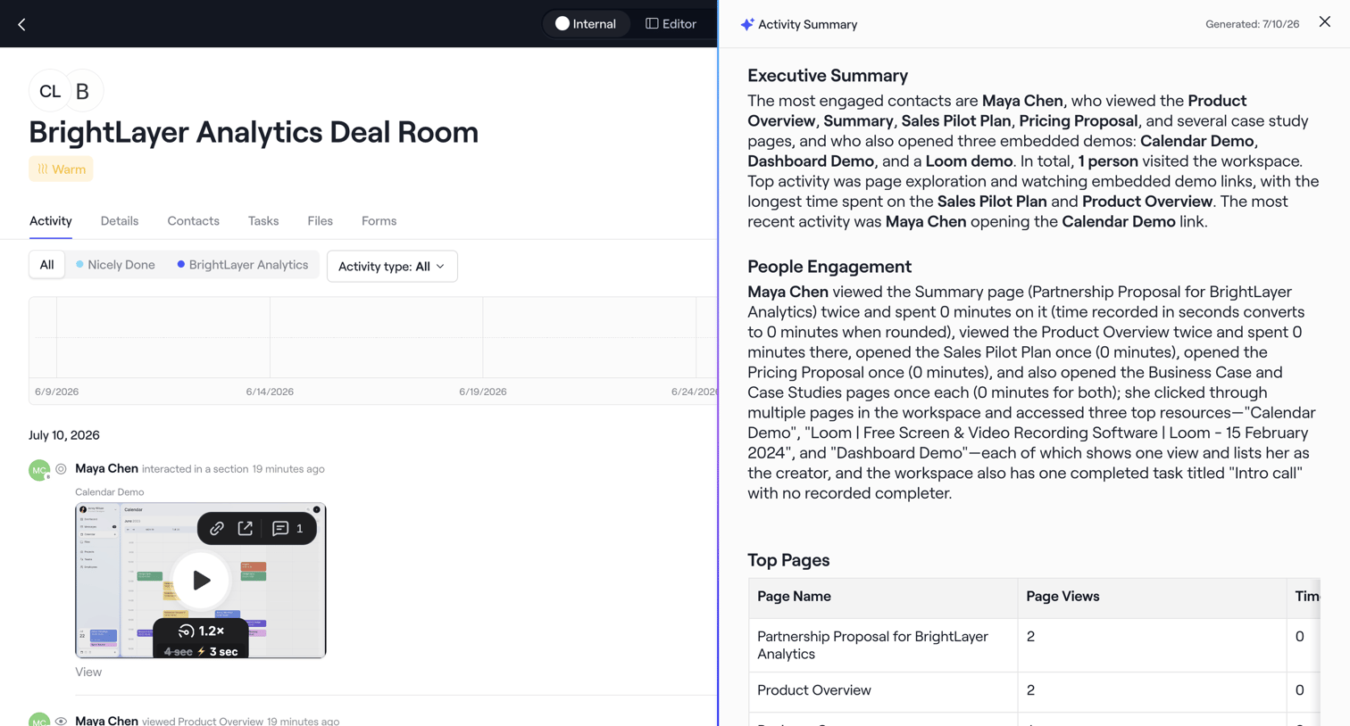This screenshot has height=726, width=1350.
Task: Open the Contacts tab
Action: tap(194, 221)
